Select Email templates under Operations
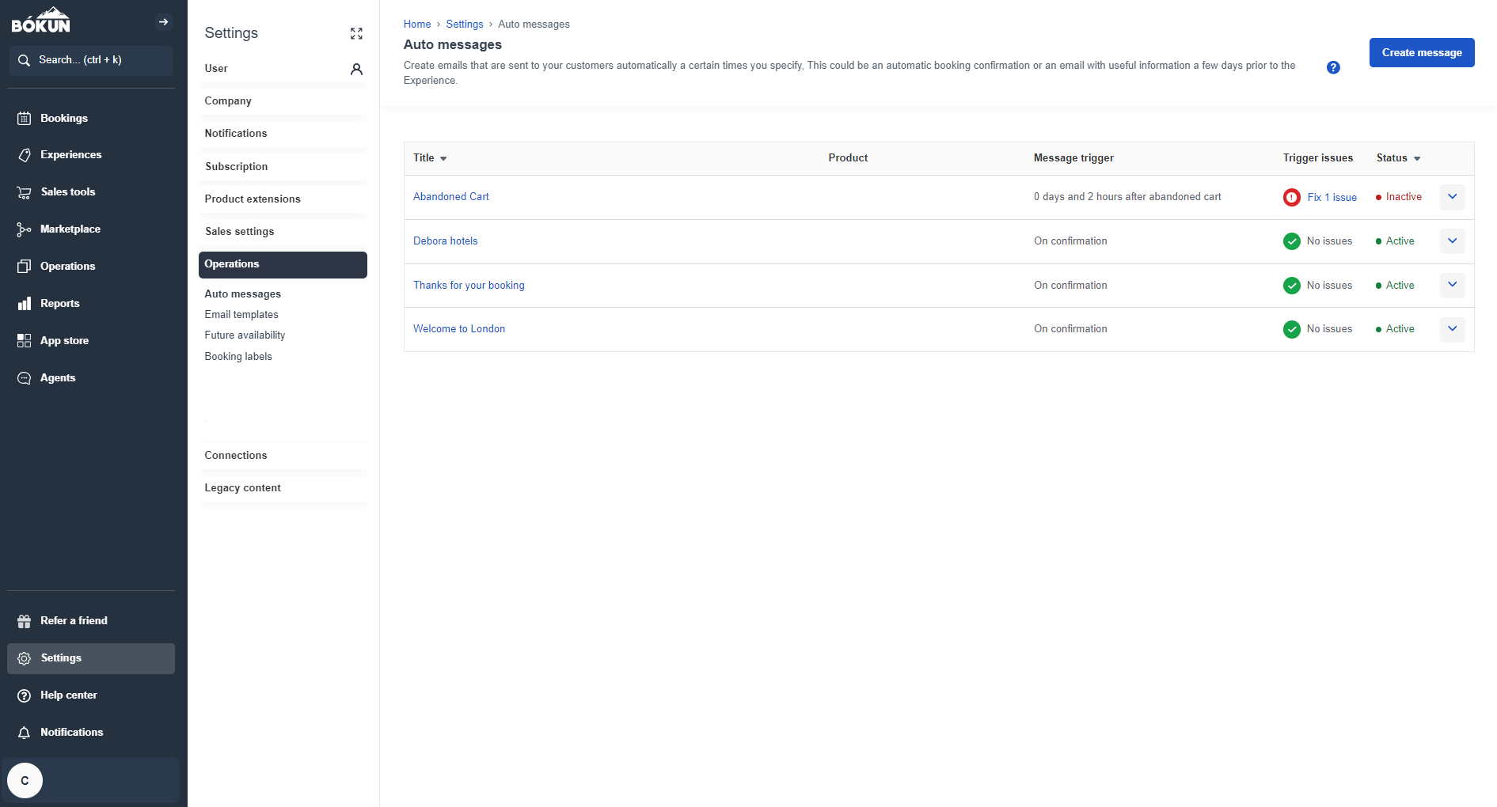The image size is (1497, 807). 241,314
